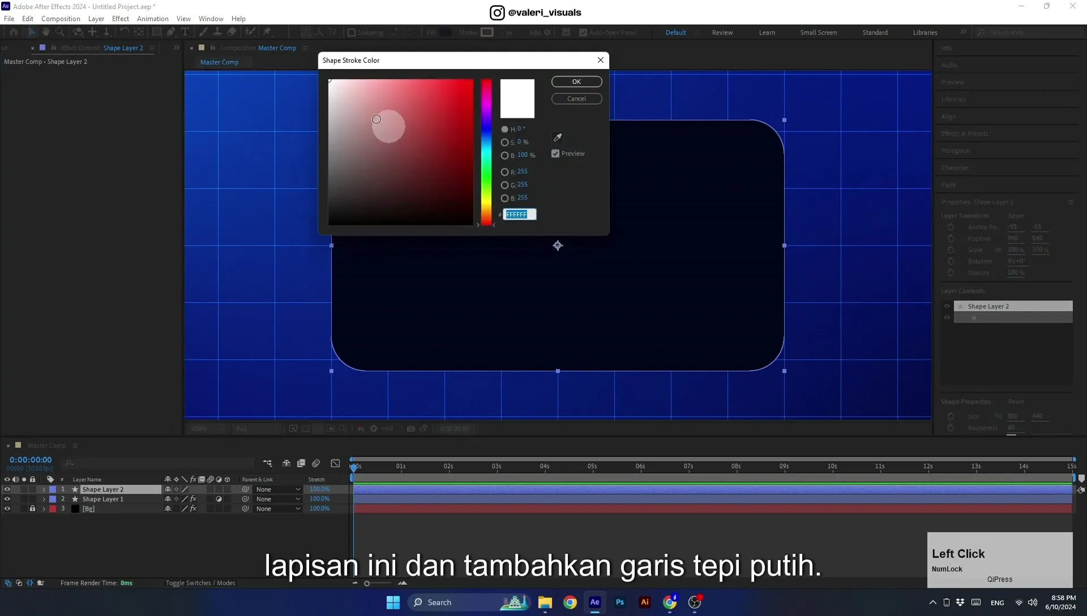Click Toggle Switches / Modes button
This screenshot has width=1087, height=616.
click(200, 583)
